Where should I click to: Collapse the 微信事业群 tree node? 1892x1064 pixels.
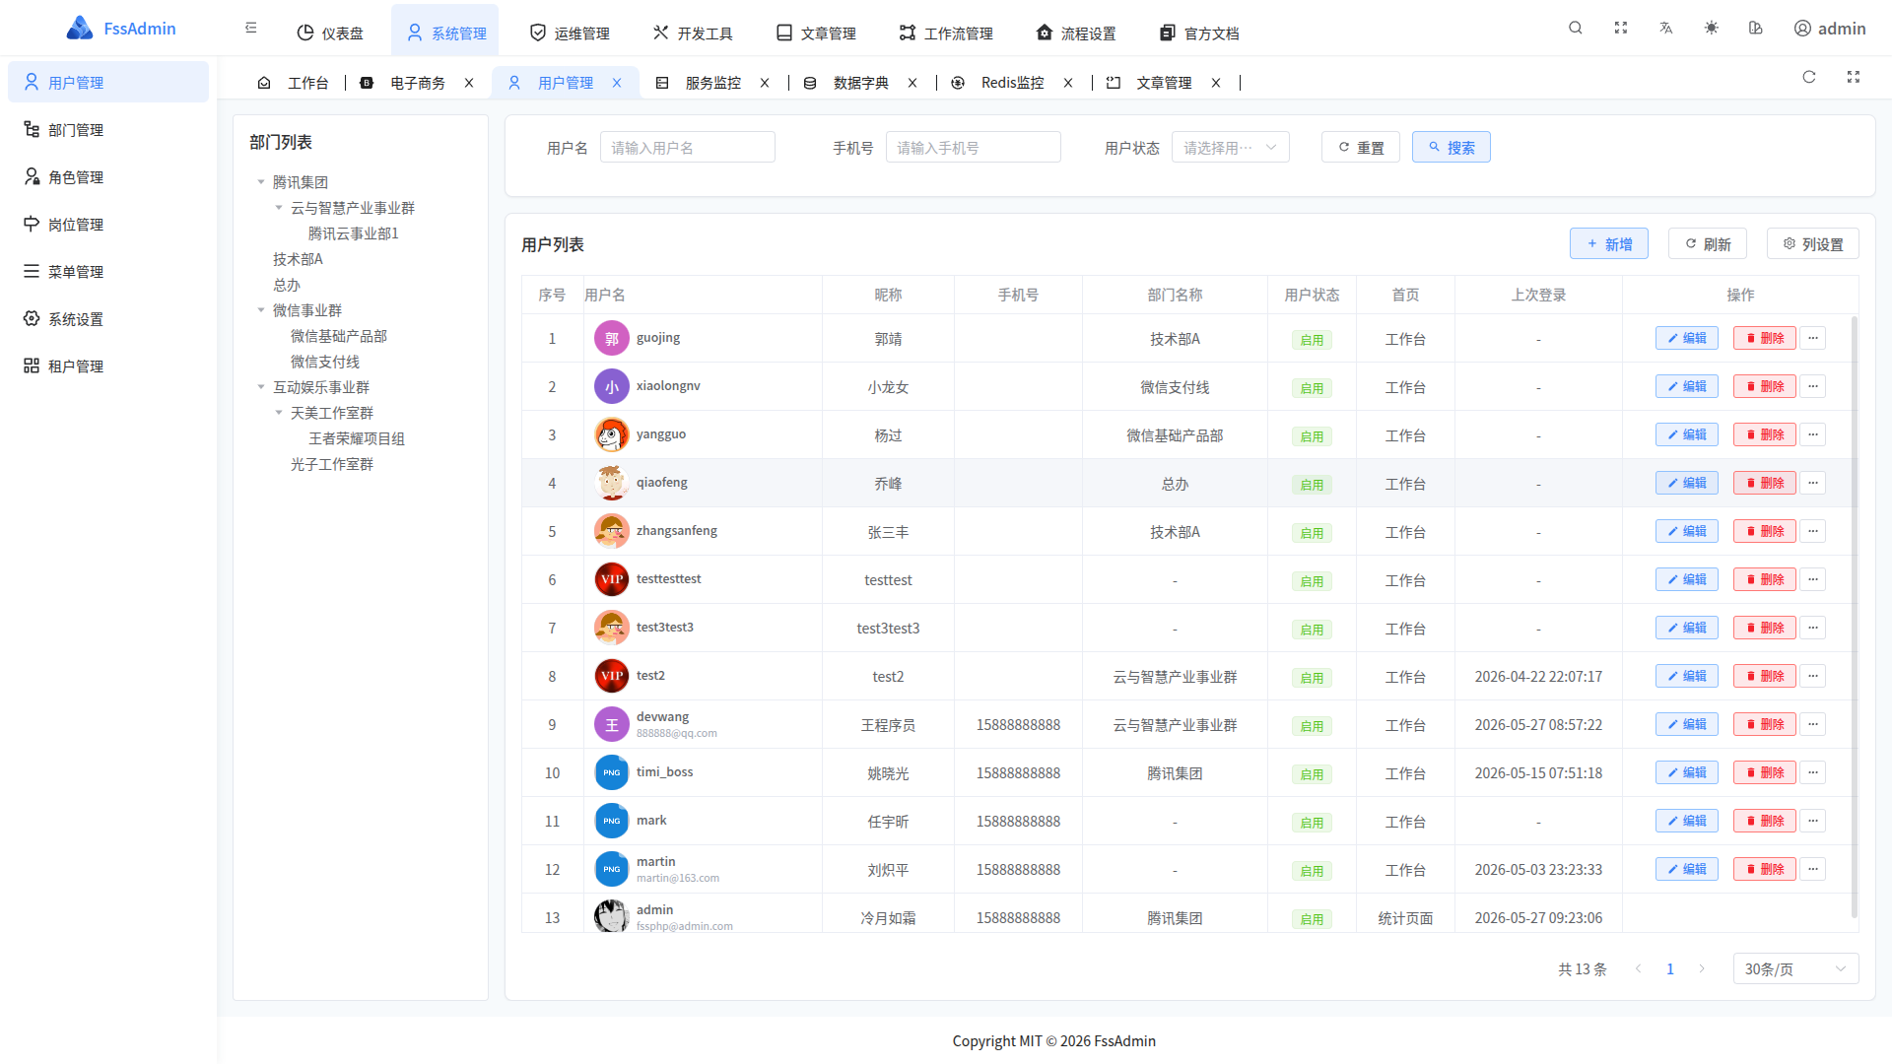point(261,310)
